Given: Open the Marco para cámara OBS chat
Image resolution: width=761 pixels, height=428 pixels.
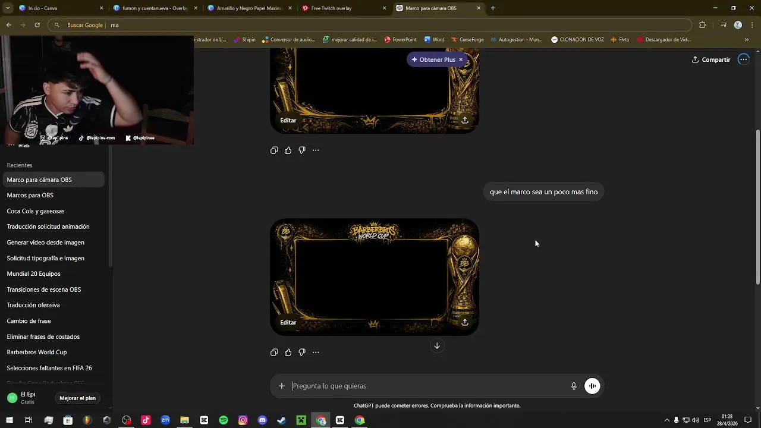Looking at the screenshot, I should click(52, 180).
